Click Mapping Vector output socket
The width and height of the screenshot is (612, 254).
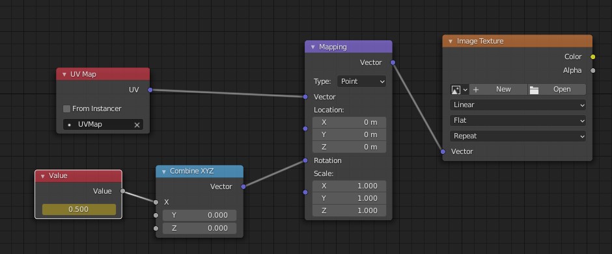click(393, 62)
